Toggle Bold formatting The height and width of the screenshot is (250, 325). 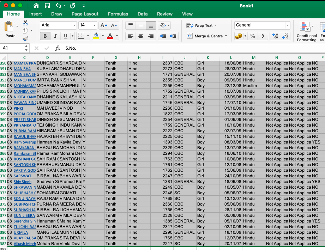coord(45,36)
